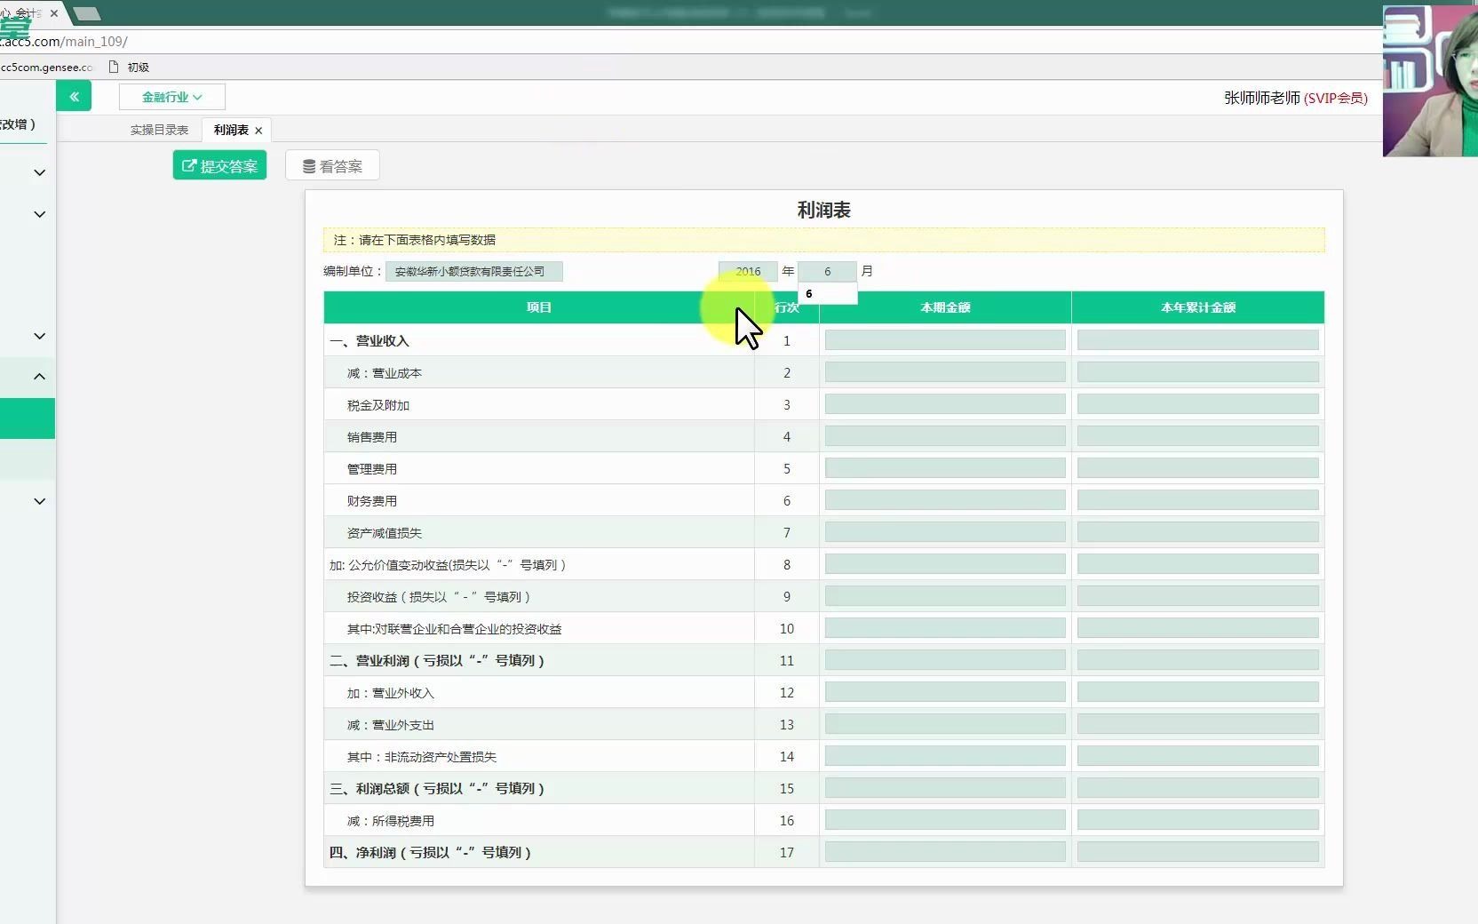Click the collapse sidebar « icon

pyautogui.click(x=75, y=96)
